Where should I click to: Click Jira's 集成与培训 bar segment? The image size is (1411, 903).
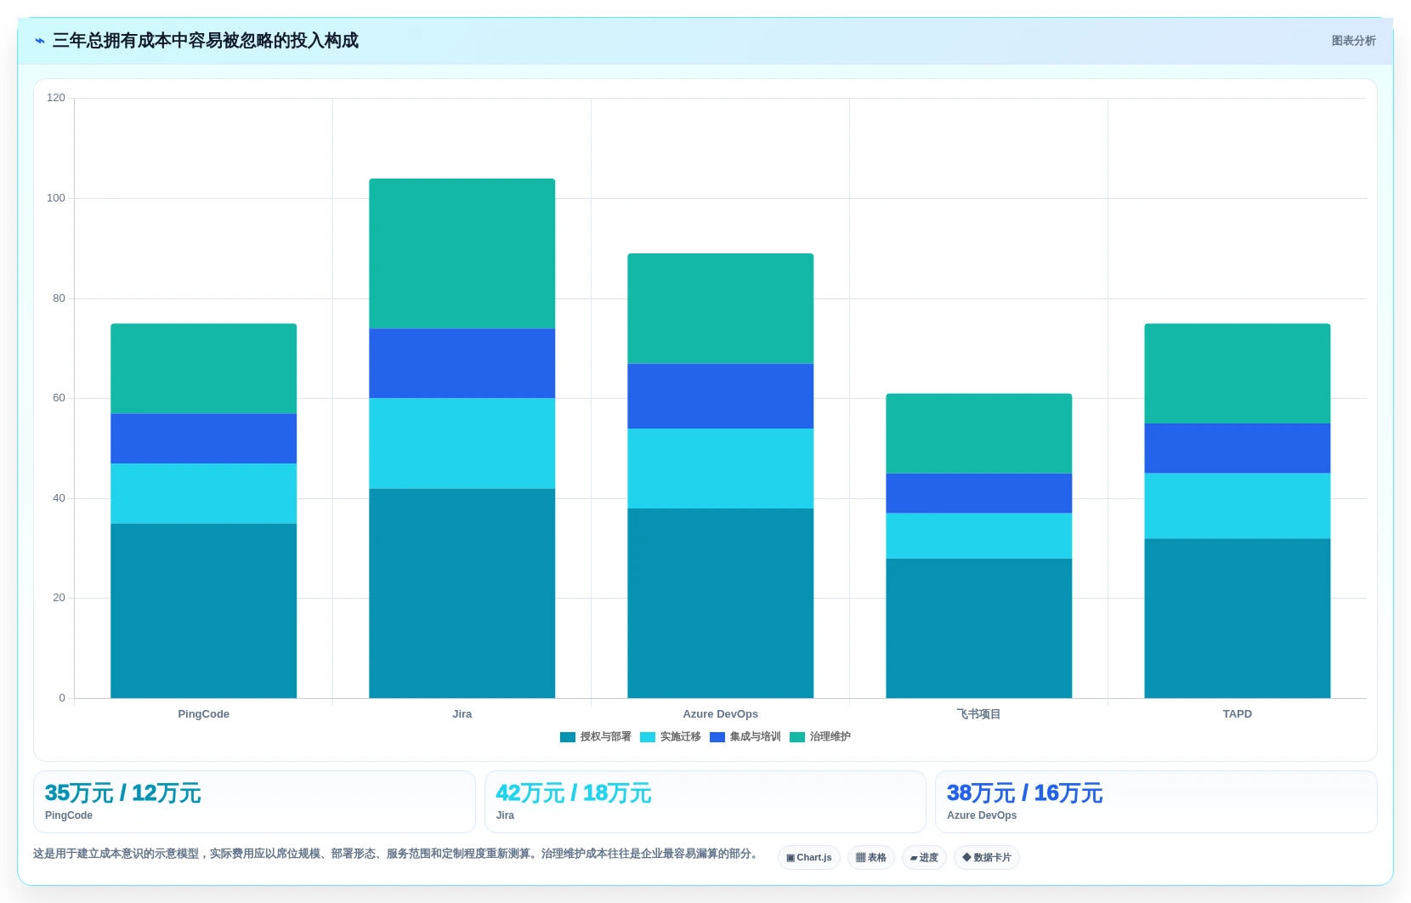(x=462, y=364)
